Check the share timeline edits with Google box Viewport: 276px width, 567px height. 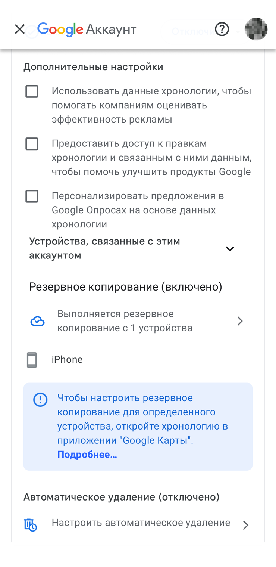click(32, 144)
